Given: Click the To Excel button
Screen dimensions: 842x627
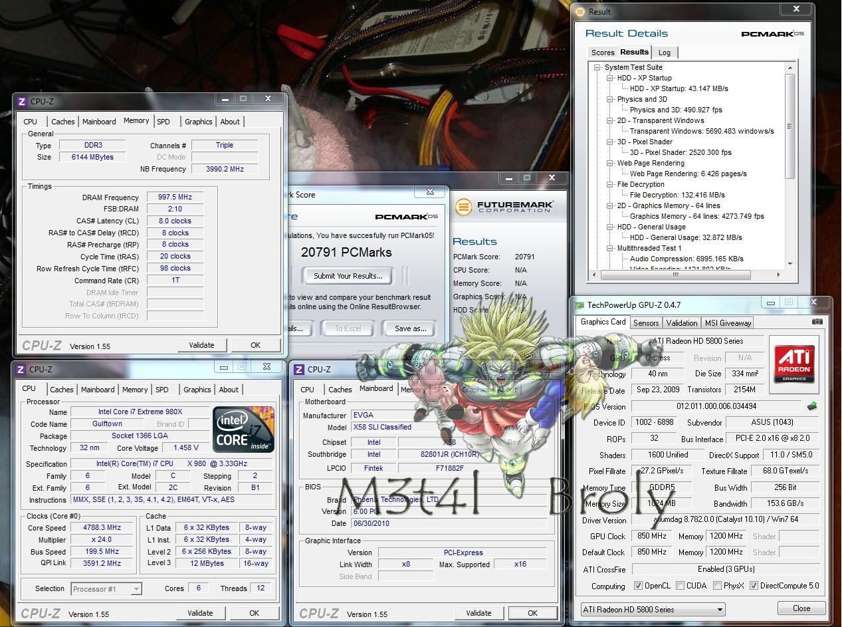Looking at the screenshot, I should pyautogui.click(x=348, y=328).
